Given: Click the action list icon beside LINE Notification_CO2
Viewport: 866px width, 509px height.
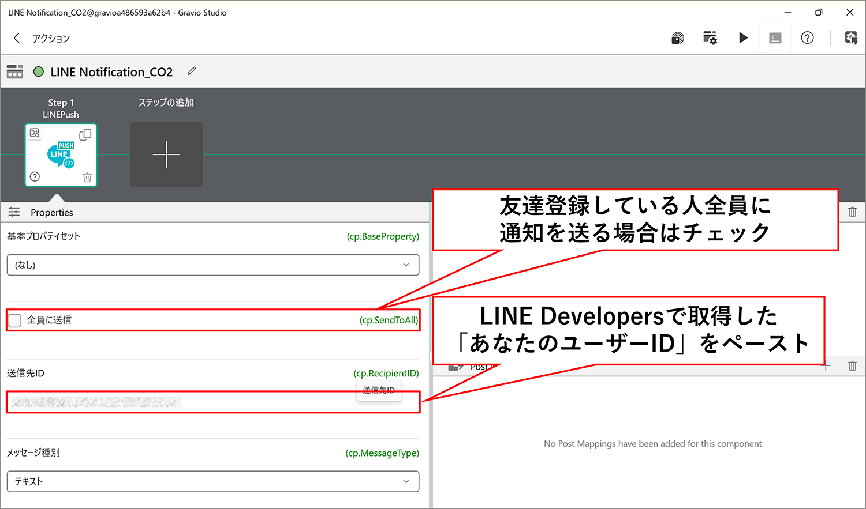Looking at the screenshot, I should [x=15, y=71].
